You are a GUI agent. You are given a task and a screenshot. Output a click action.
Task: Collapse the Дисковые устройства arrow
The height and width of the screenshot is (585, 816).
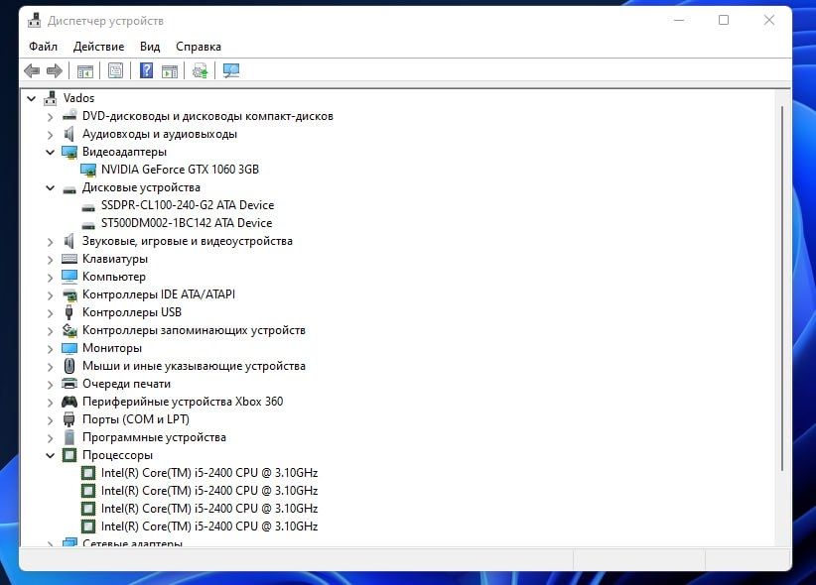[x=50, y=187]
